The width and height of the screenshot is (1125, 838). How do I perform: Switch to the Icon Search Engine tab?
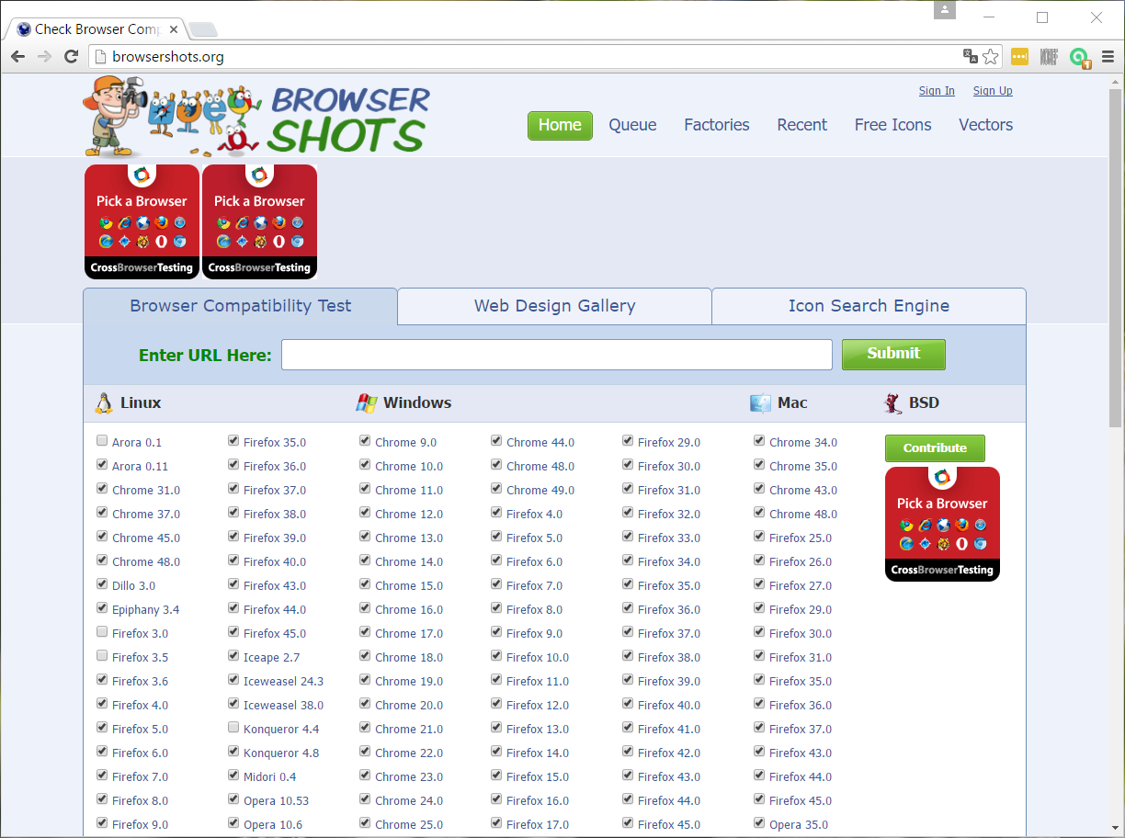[869, 306]
